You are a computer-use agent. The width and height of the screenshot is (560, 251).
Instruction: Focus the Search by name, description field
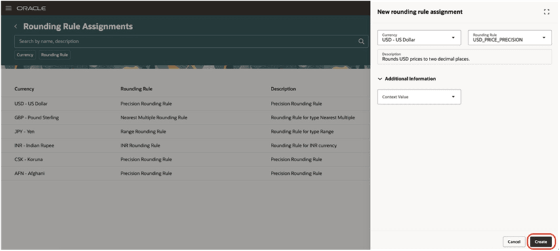click(x=191, y=41)
